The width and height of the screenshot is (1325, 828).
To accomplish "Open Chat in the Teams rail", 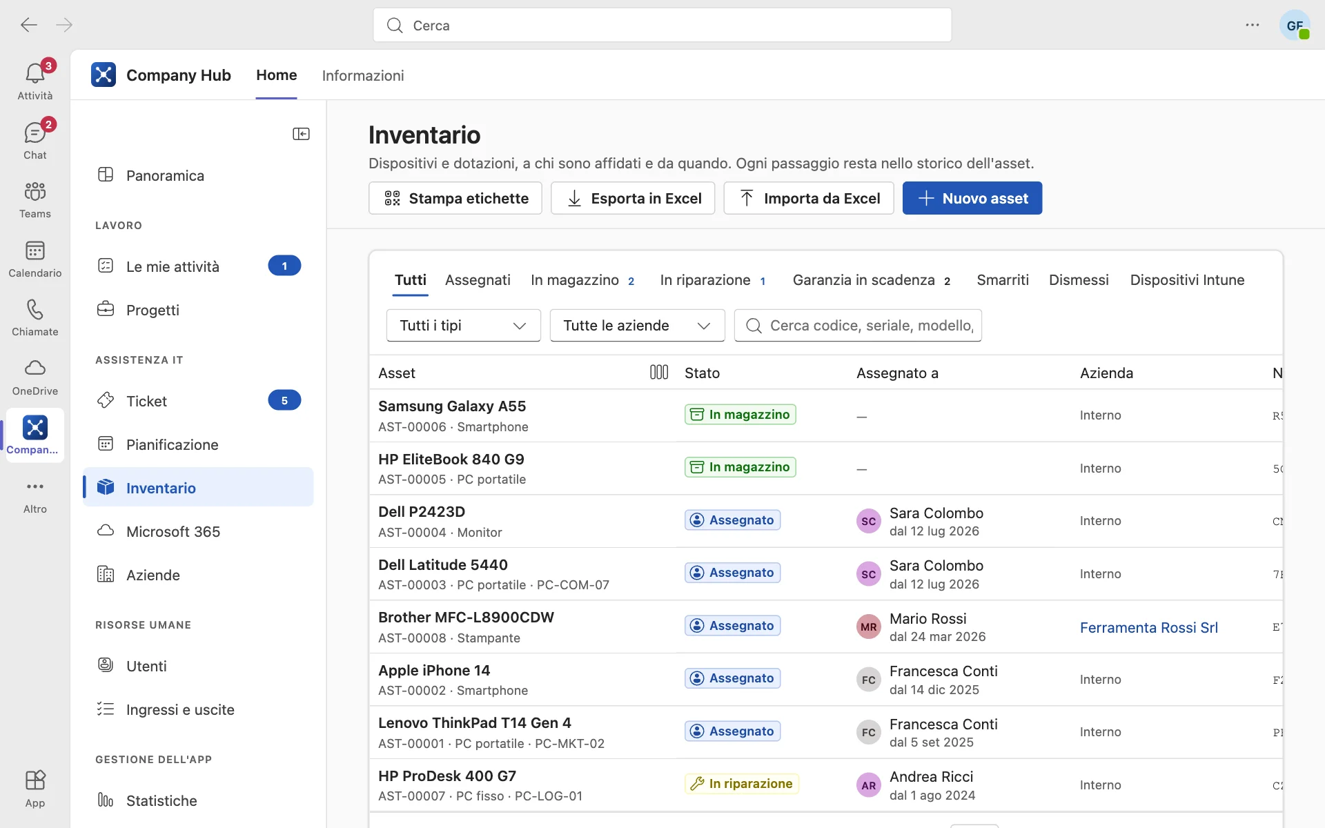I will (x=35, y=139).
